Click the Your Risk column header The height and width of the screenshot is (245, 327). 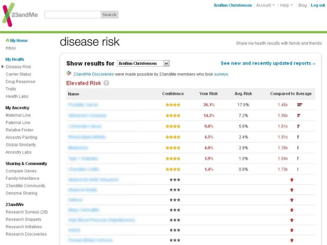pyautogui.click(x=208, y=94)
